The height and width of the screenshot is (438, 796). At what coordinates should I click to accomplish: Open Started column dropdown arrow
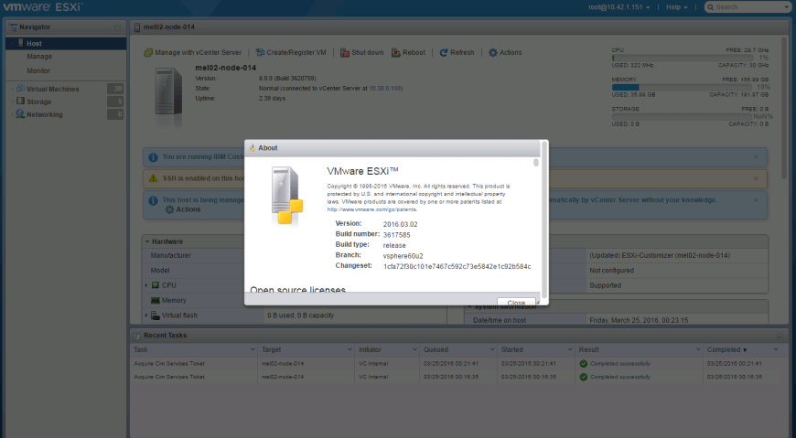click(x=570, y=349)
